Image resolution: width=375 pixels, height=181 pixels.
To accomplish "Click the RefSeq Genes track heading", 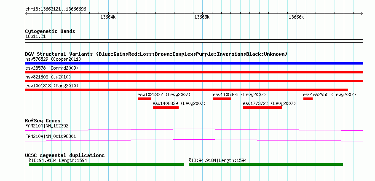I will 43,121.
